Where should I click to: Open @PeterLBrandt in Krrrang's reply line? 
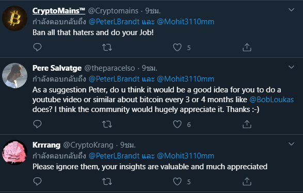coord(114,156)
